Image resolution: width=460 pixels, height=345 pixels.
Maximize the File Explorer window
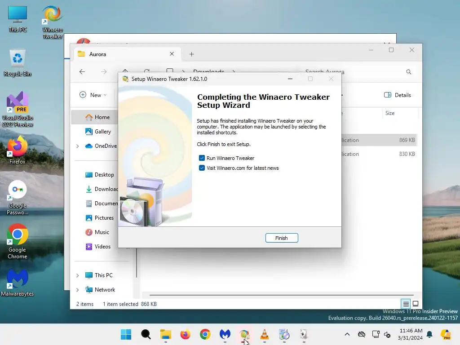point(391,50)
